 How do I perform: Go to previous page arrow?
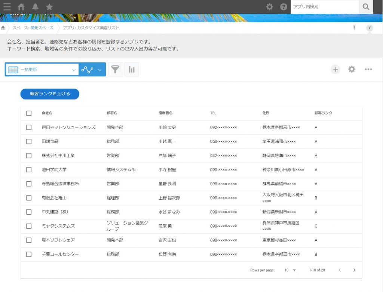click(340, 270)
